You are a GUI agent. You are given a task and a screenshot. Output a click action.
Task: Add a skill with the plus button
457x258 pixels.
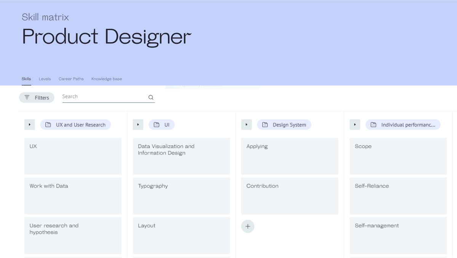tap(248, 226)
